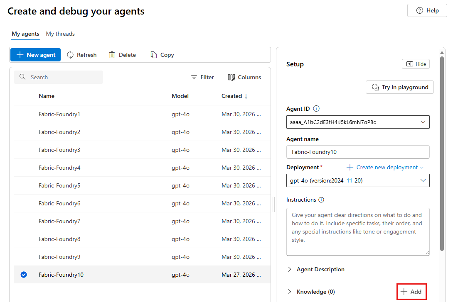
Task: Sort by the Model column header
Action: (180, 96)
